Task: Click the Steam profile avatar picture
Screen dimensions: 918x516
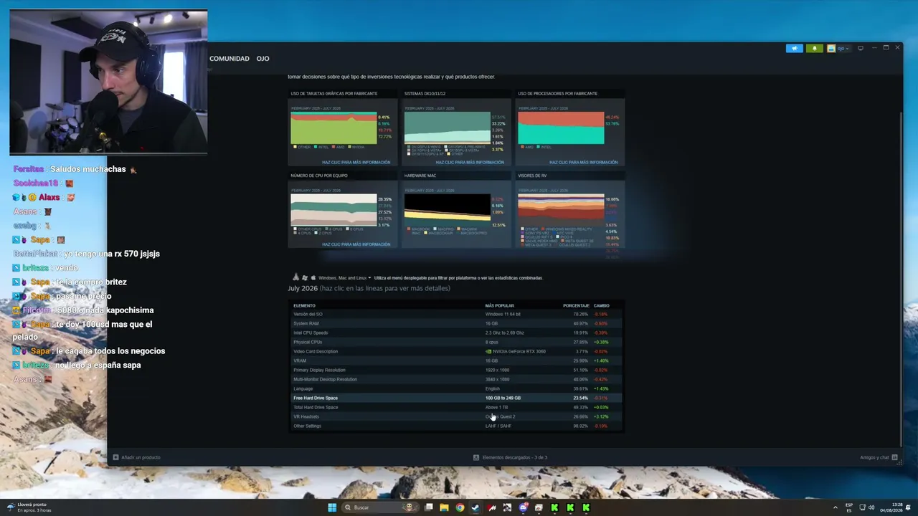Action: [831, 49]
